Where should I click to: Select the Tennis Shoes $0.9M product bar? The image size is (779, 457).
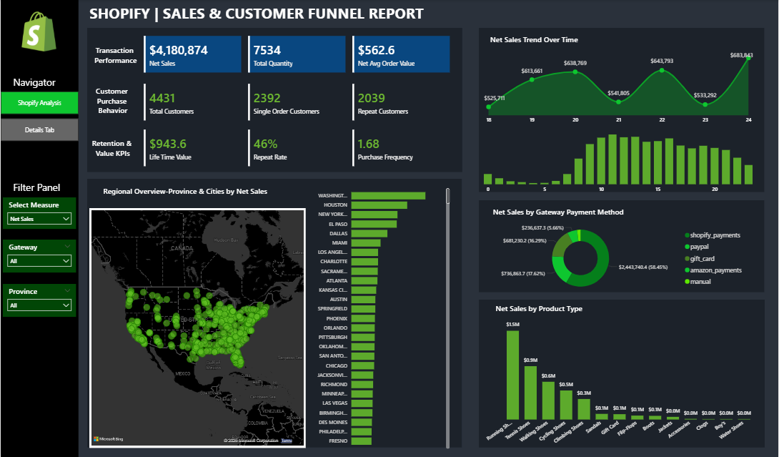[530, 393]
